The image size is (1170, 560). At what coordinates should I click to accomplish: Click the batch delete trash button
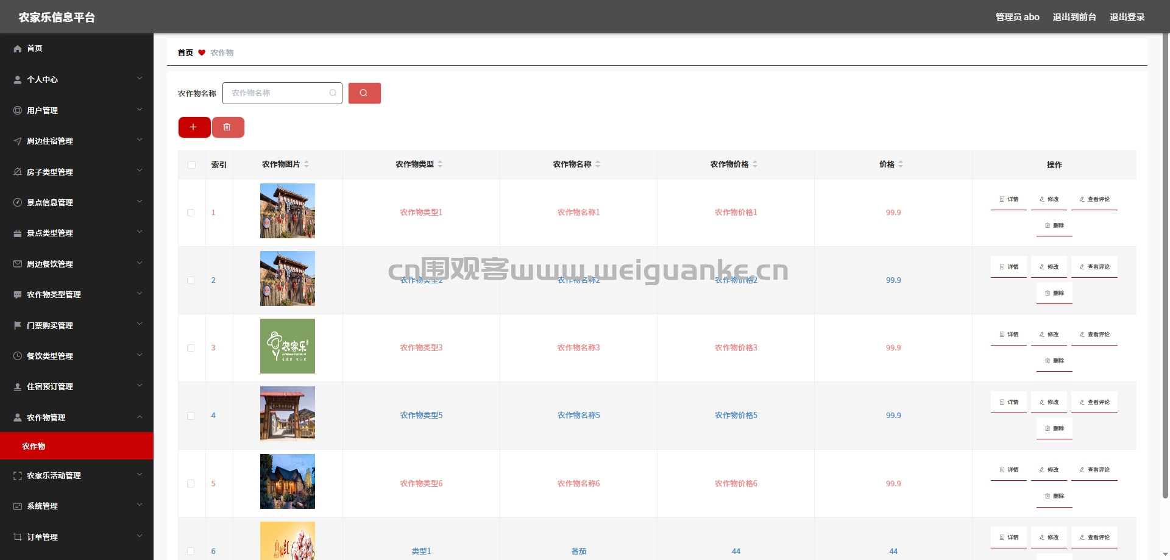point(228,127)
